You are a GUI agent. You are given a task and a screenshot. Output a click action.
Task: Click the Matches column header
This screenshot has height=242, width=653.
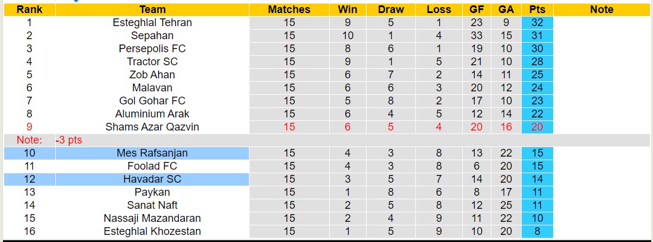289,9
